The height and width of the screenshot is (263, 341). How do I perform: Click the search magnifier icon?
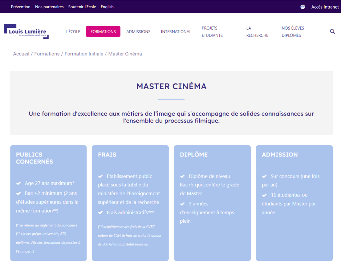(332, 31)
